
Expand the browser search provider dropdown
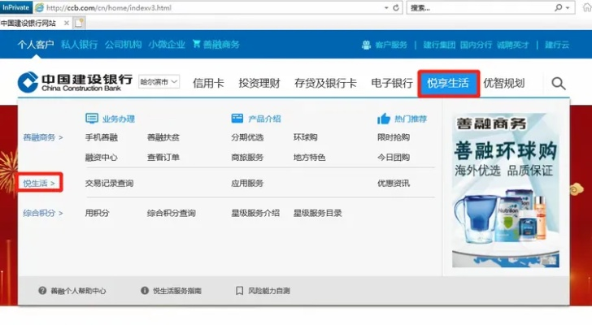pyautogui.click(x=568, y=7)
